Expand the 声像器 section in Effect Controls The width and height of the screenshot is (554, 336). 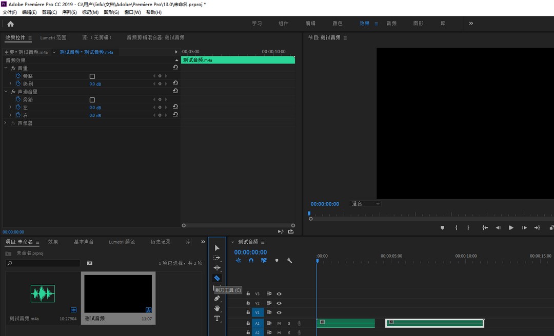tap(6, 123)
